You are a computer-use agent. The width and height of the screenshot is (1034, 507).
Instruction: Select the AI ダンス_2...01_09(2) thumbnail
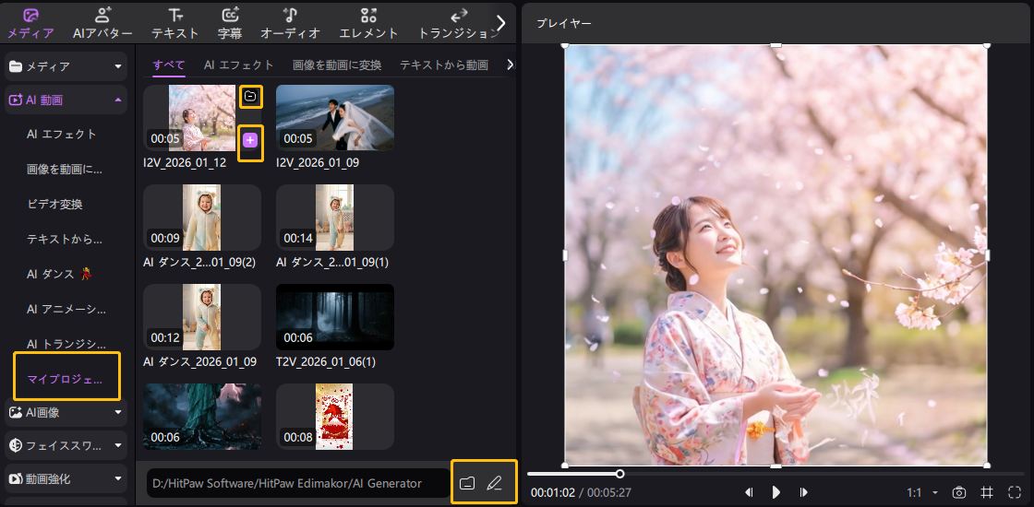(202, 218)
